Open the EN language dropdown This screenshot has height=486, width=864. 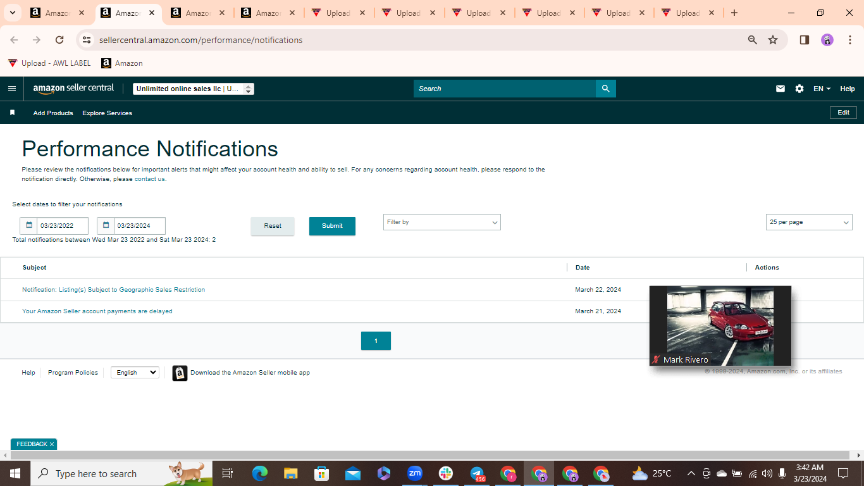(822, 89)
